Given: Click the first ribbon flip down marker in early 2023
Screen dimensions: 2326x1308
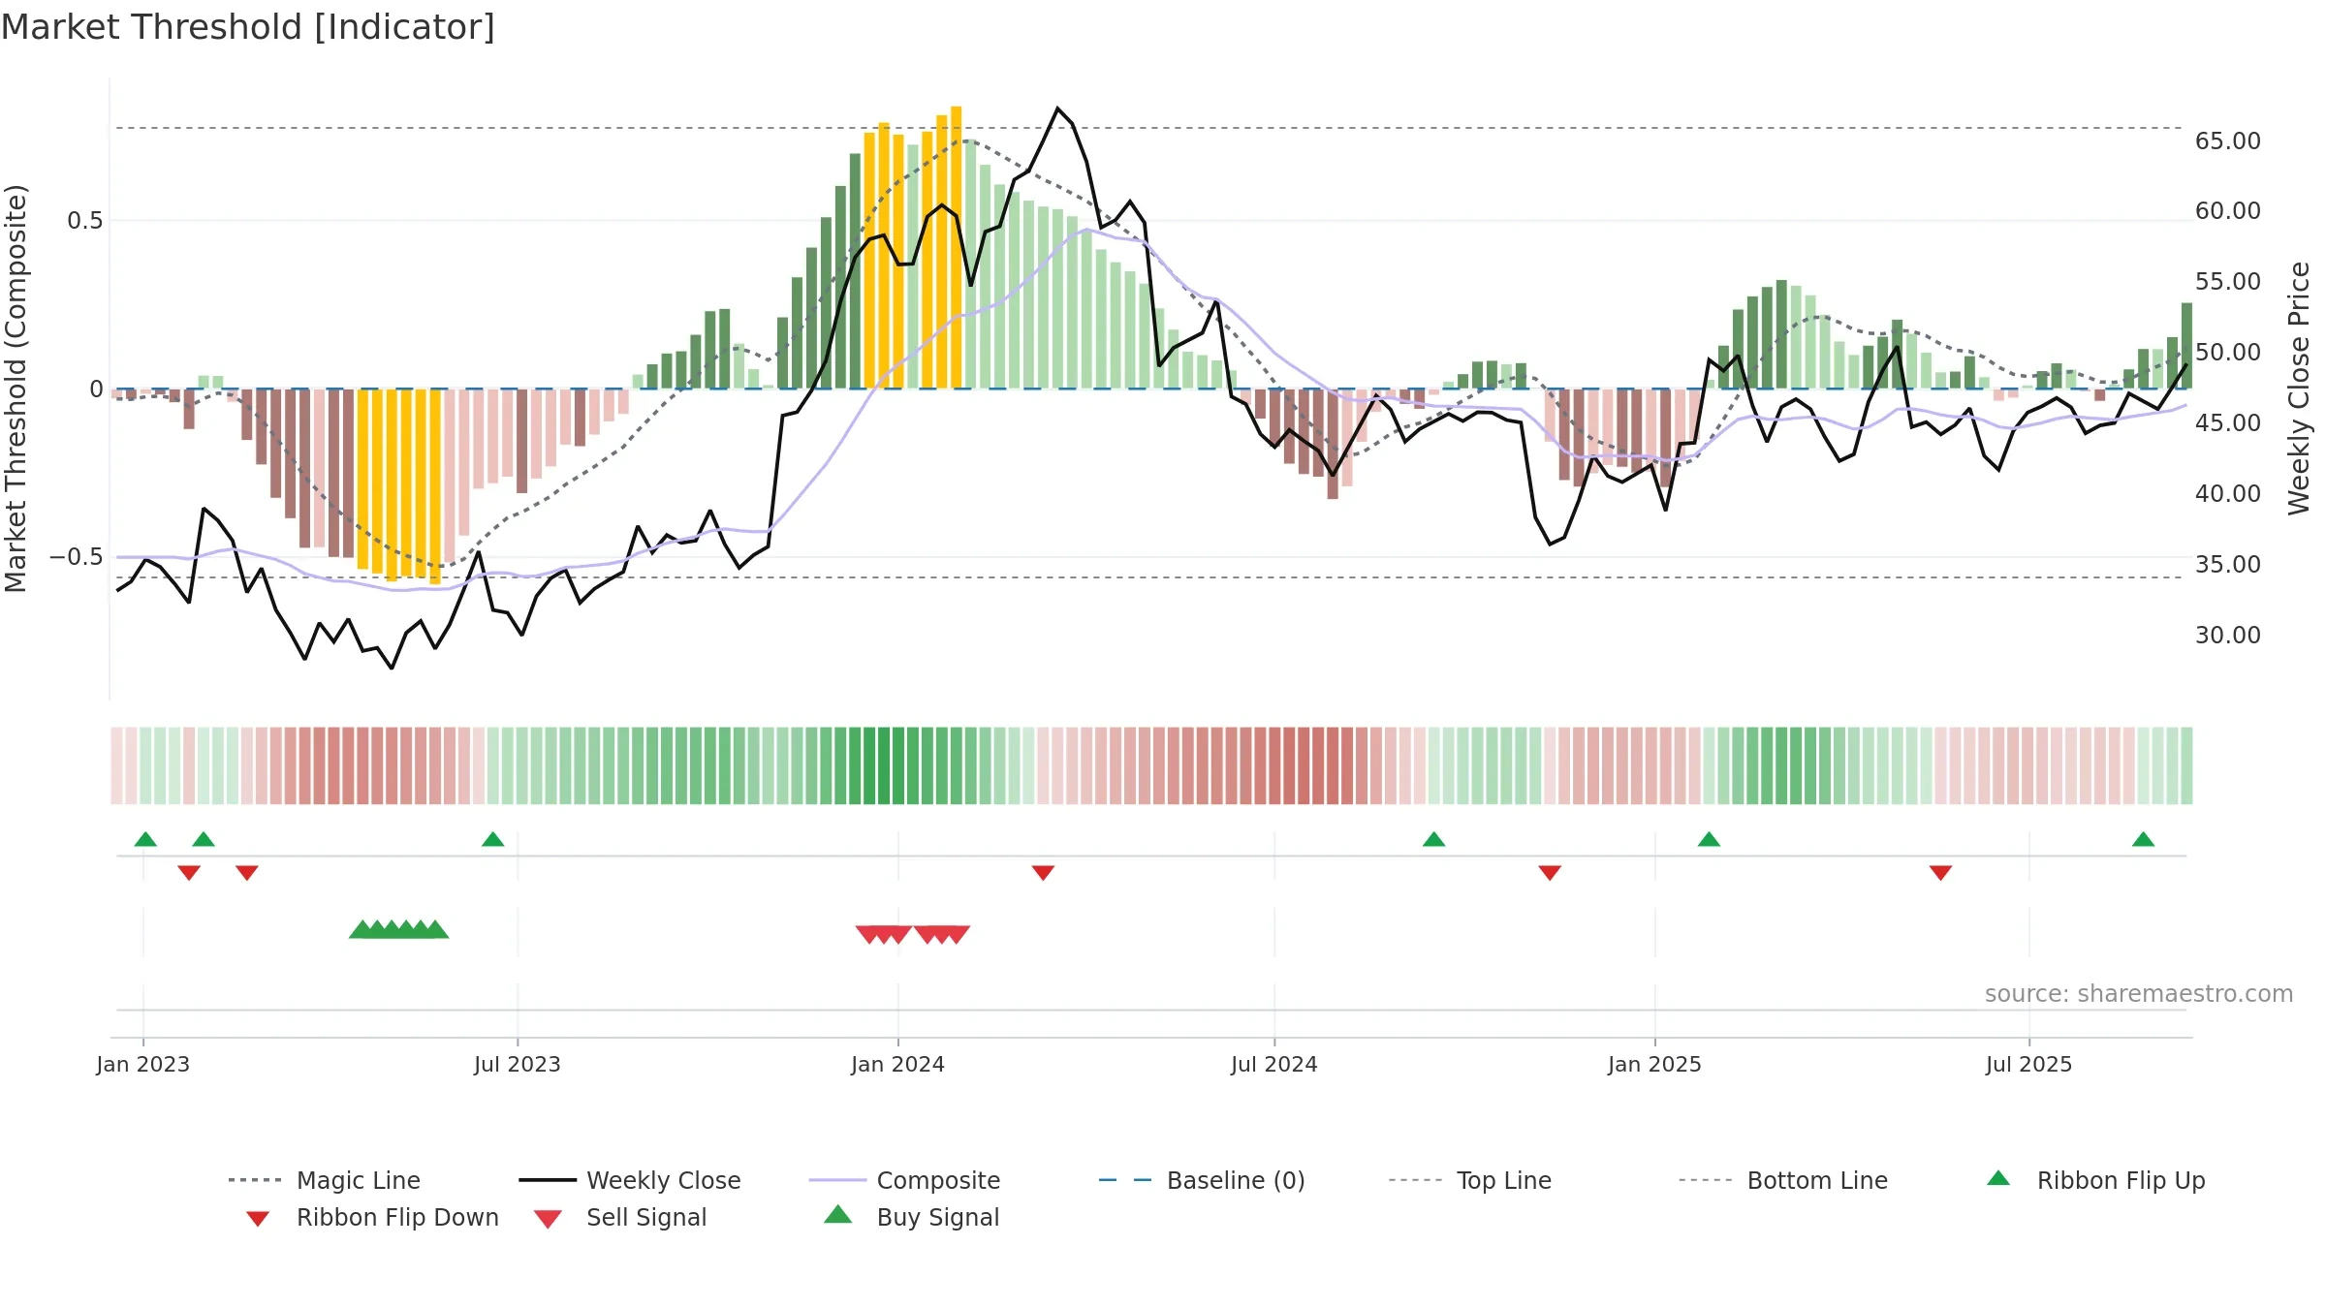Looking at the screenshot, I should coord(189,872).
